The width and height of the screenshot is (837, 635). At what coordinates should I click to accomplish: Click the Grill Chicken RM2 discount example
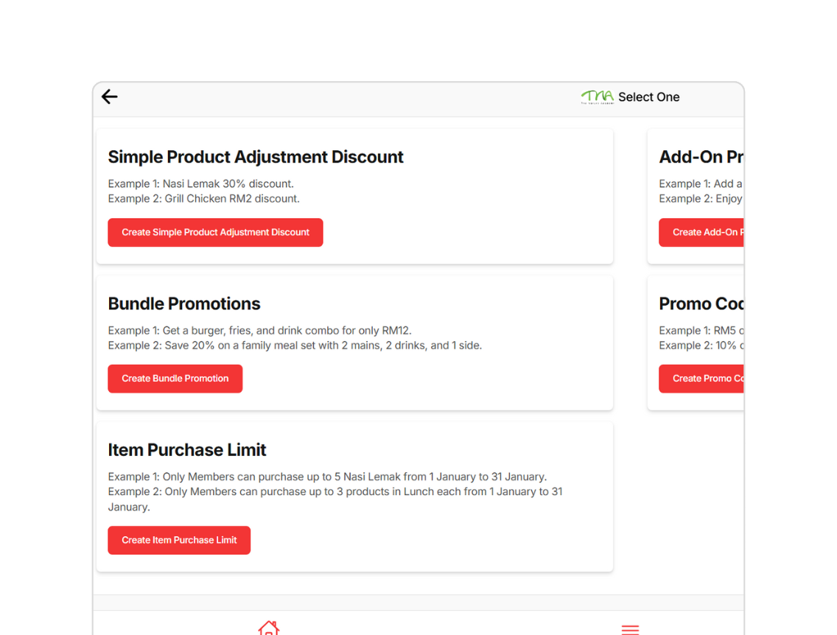tap(203, 198)
